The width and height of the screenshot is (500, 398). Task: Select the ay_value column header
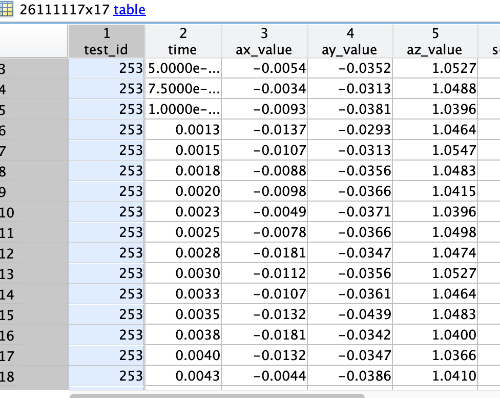[x=350, y=42]
